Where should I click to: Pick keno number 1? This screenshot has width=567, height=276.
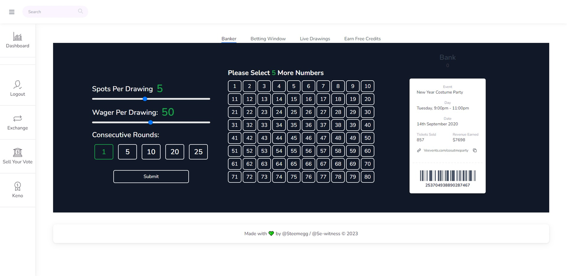[x=235, y=86]
